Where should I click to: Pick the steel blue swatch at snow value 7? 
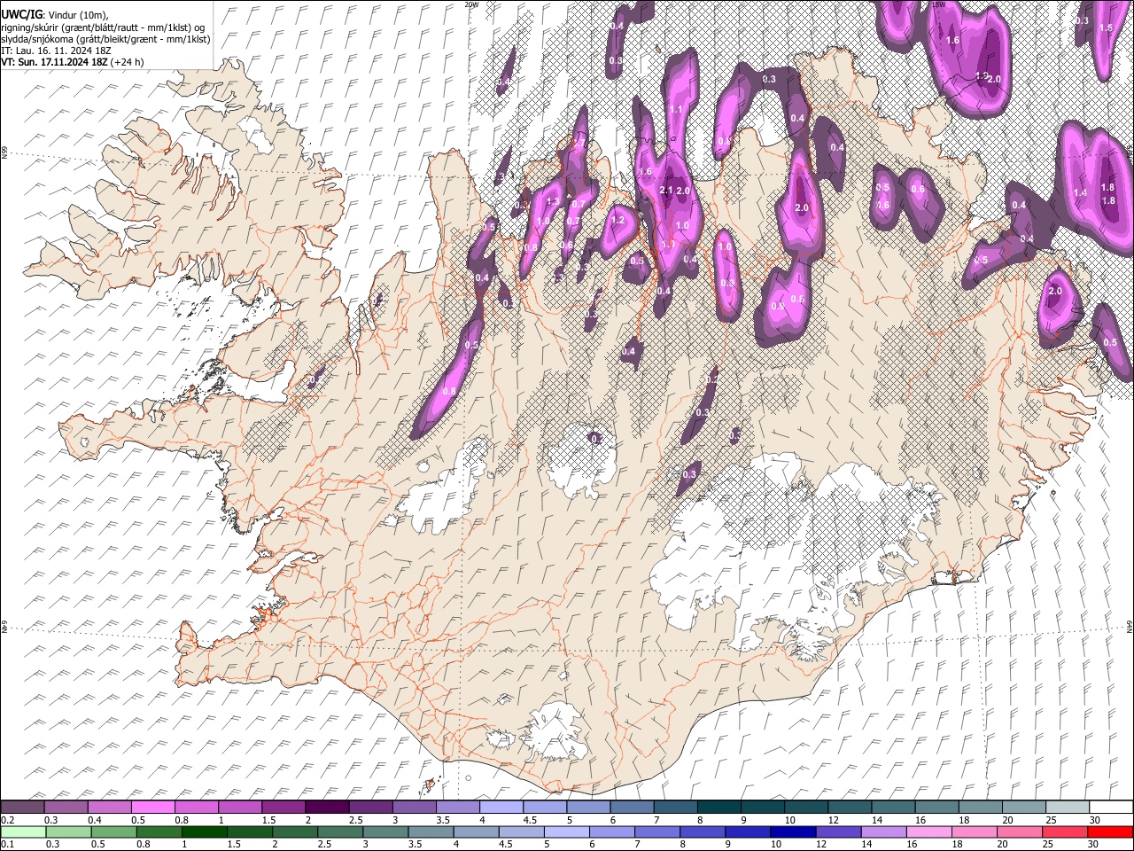[676, 807]
